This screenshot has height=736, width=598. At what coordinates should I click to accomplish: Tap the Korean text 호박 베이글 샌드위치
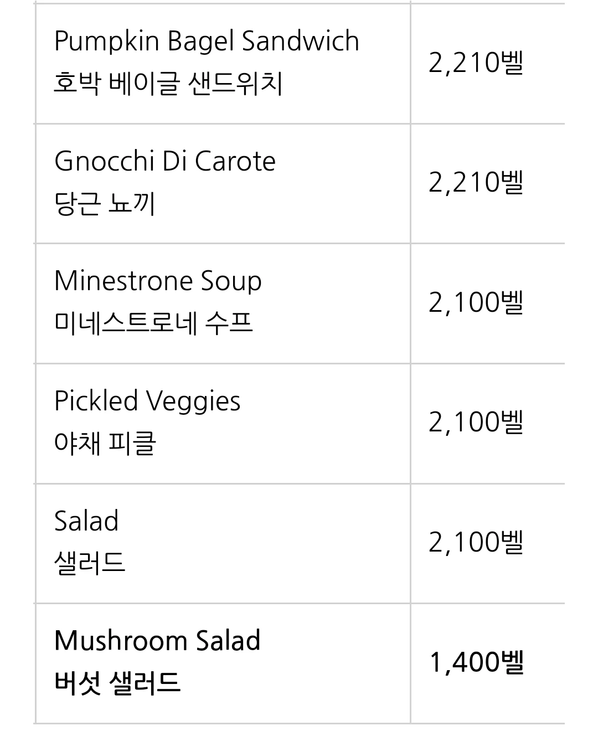point(168,84)
